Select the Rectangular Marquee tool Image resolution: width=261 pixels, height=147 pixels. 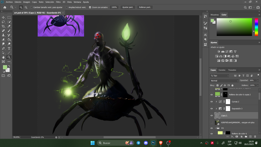(9, 17)
